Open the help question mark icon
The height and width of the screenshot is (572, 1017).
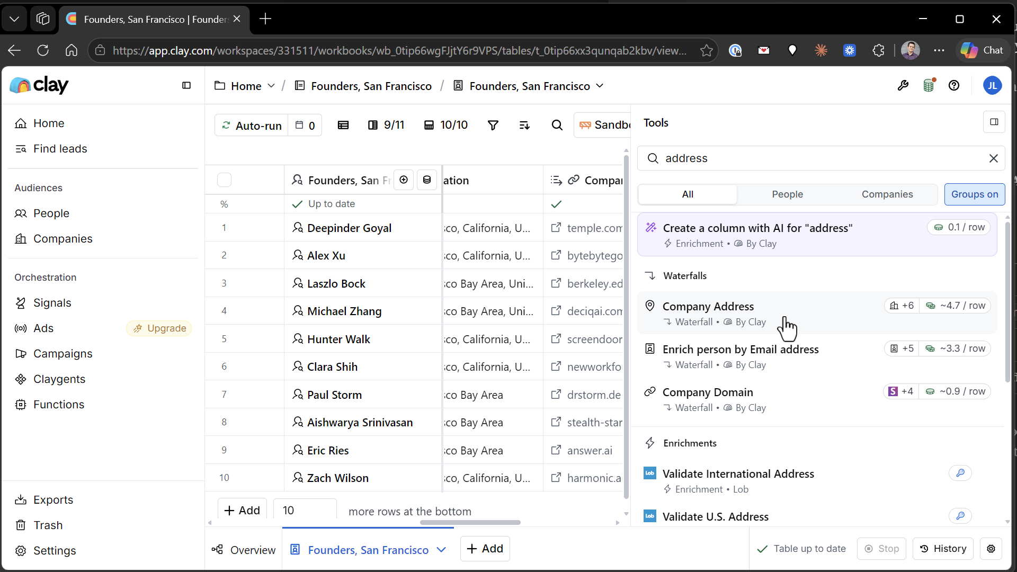pos(954,85)
